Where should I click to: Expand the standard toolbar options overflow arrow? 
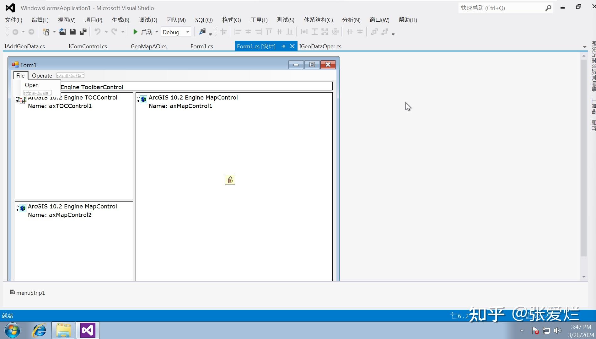pyautogui.click(x=211, y=34)
